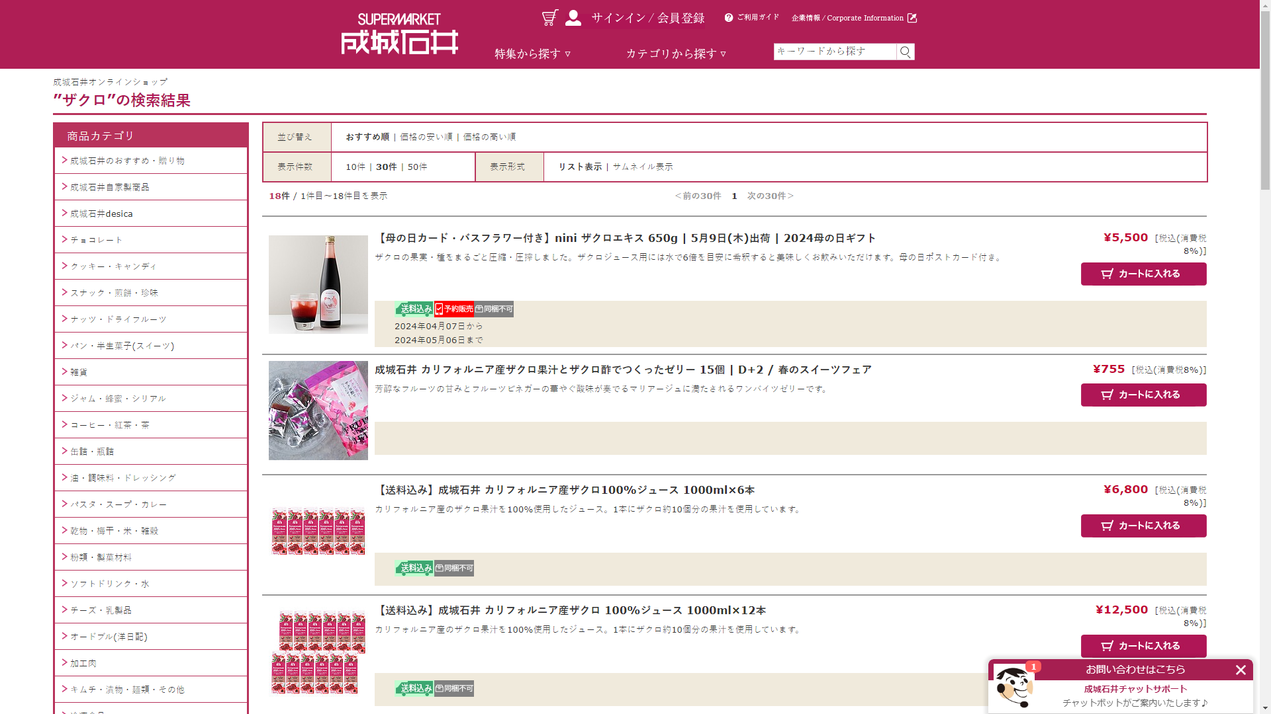Open pomegranate jelly product thumbnail
Viewport: 1271px width, 714px height.
[318, 410]
